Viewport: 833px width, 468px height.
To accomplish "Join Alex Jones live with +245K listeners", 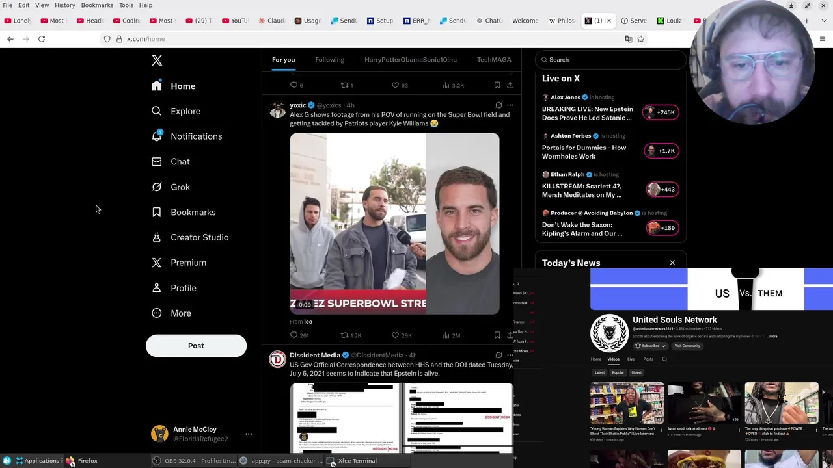I will point(661,112).
